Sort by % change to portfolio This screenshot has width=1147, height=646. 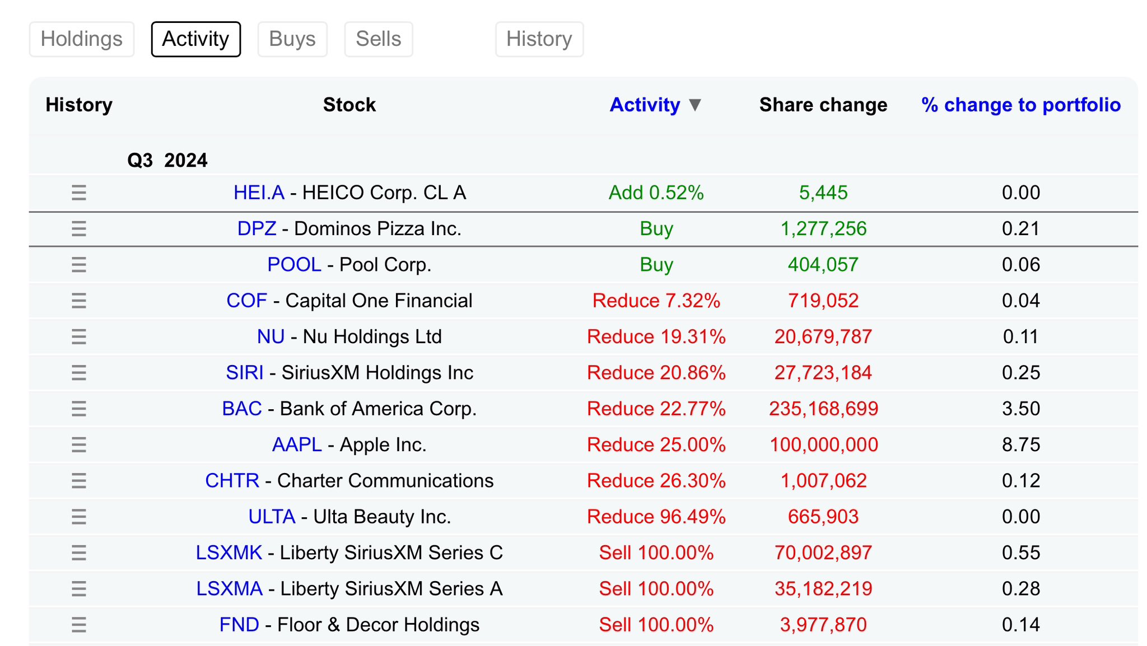[x=1021, y=105]
